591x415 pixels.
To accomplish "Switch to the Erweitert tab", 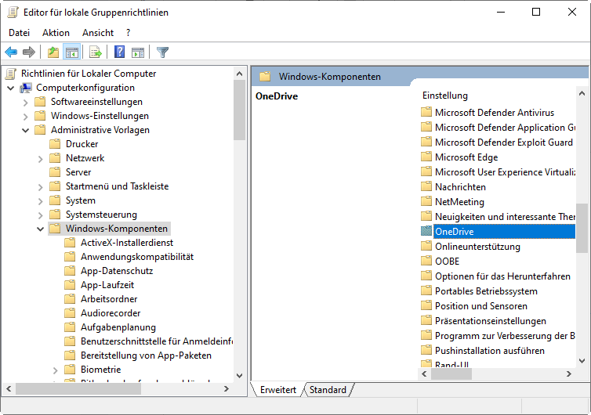I will [x=277, y=390].
